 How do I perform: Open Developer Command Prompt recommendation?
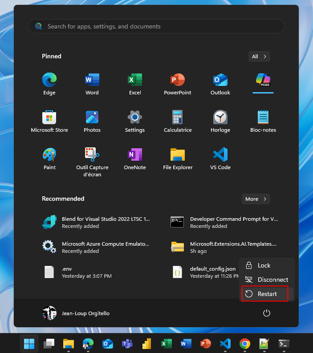pyautogui.click(x=224, y=223)
